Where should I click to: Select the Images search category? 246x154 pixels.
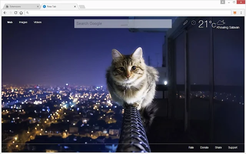pos(23,22)
